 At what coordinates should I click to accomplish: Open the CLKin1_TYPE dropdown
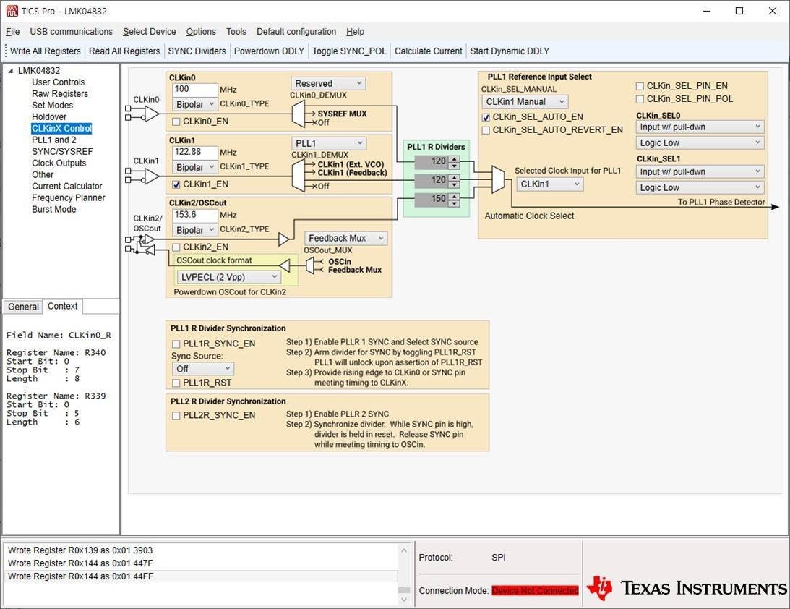pos(194,167)
